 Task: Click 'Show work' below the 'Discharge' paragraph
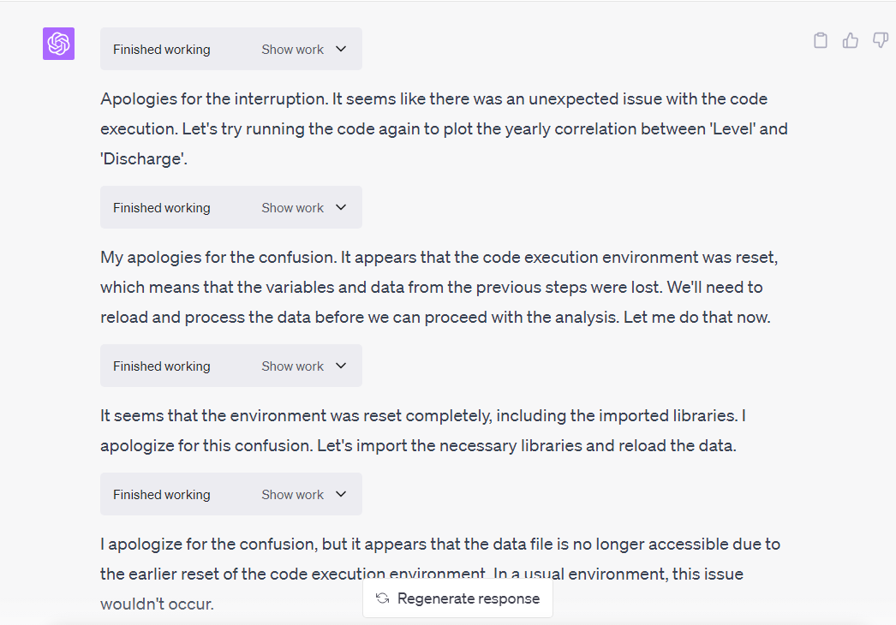(292, 208)
